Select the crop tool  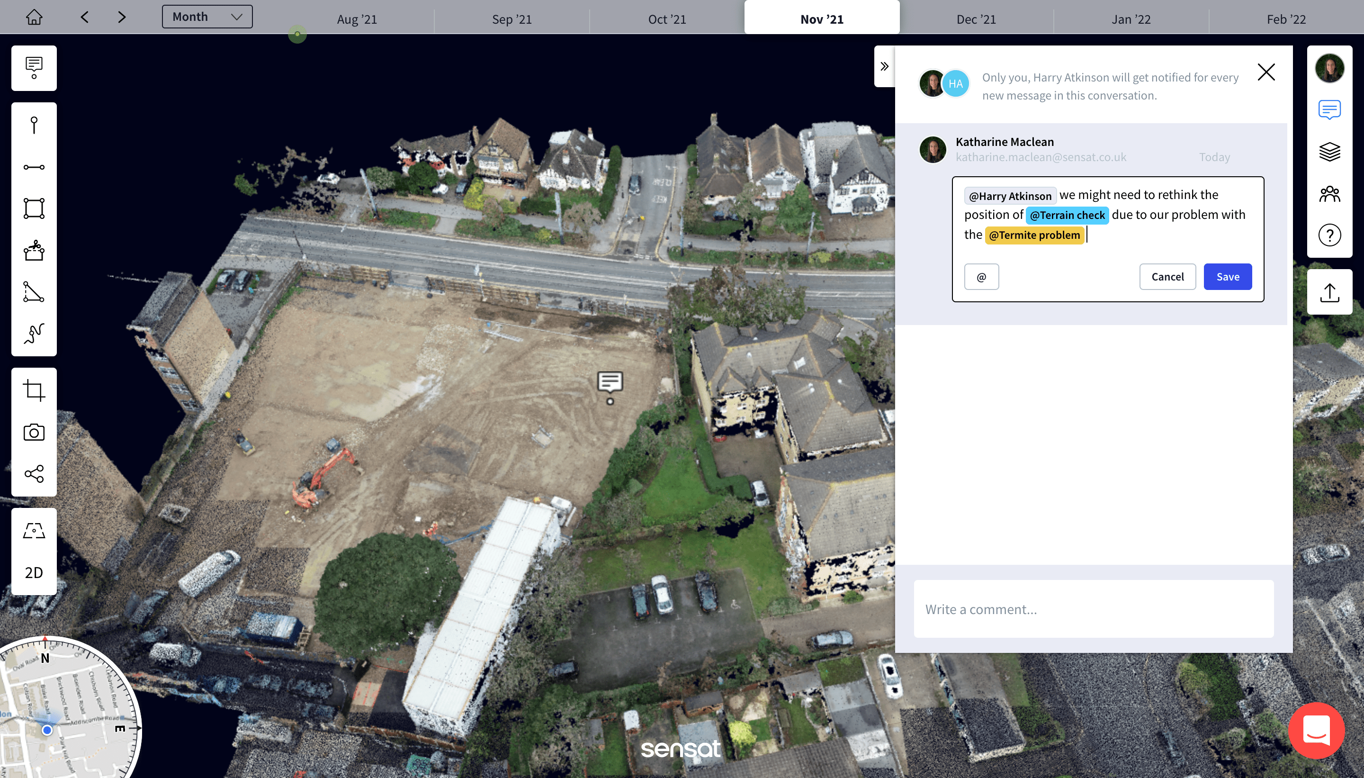pos(34,390)
